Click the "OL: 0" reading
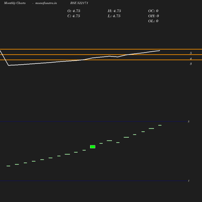 pos(153,21)
